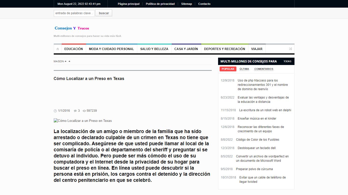Click the shuffle random article icon

coord(290,49)
